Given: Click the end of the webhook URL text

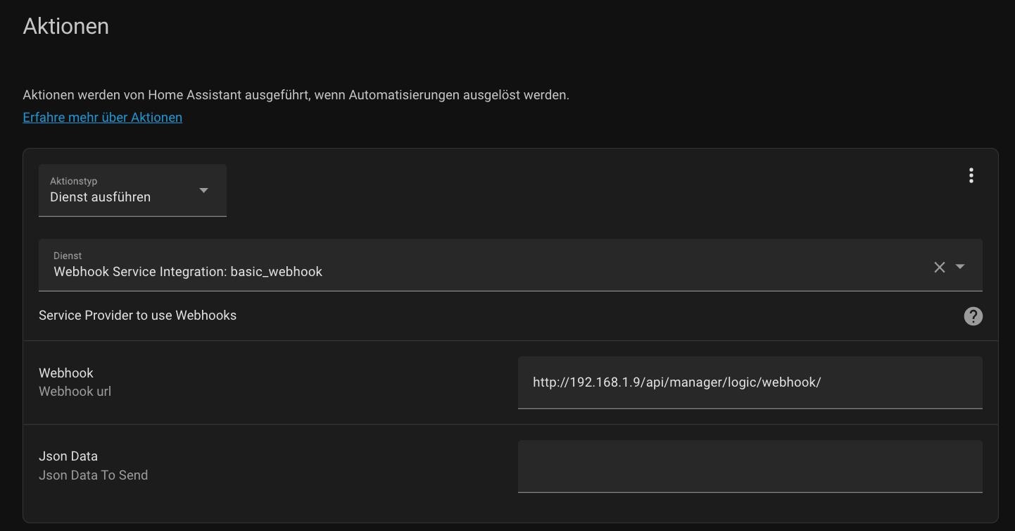Looking at the screenshot, I should pyautogui.click(x=821, y=382).
